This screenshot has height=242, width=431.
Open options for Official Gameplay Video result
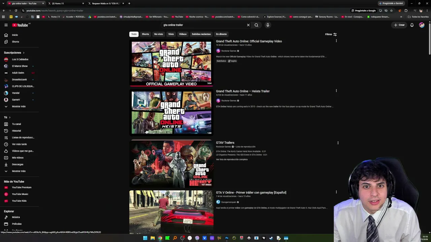pyautogui.click(x=336, y=41)
